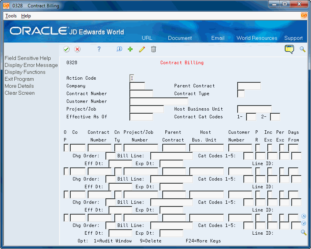The width and height of the screenshot is (311, 249).
Task: Open the Document banner link
Action: (180, 38)
